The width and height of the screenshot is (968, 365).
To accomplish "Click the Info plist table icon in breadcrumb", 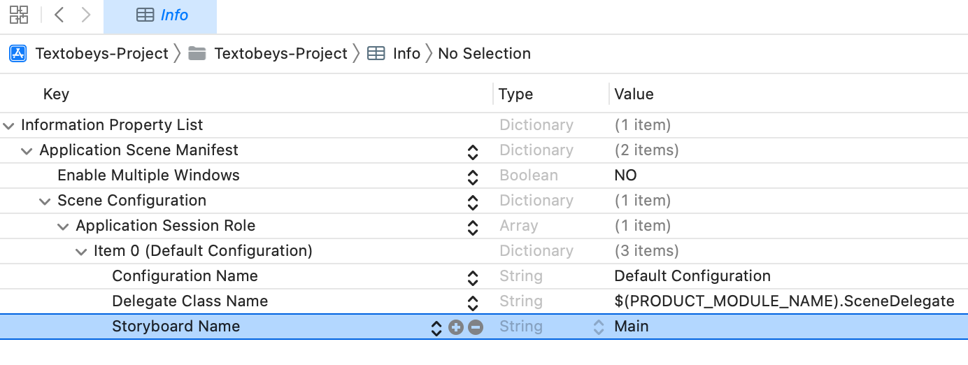I will 376,54.
